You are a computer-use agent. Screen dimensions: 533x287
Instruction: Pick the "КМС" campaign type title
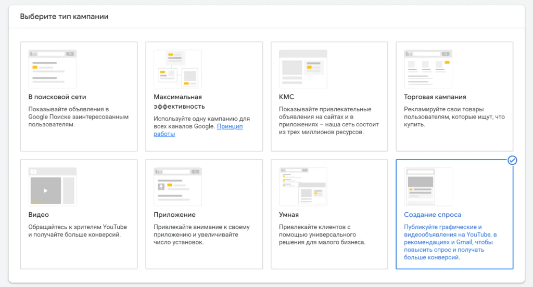point(287,97)
